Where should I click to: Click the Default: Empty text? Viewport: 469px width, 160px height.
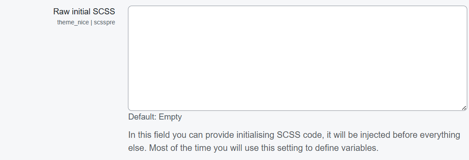155,117
